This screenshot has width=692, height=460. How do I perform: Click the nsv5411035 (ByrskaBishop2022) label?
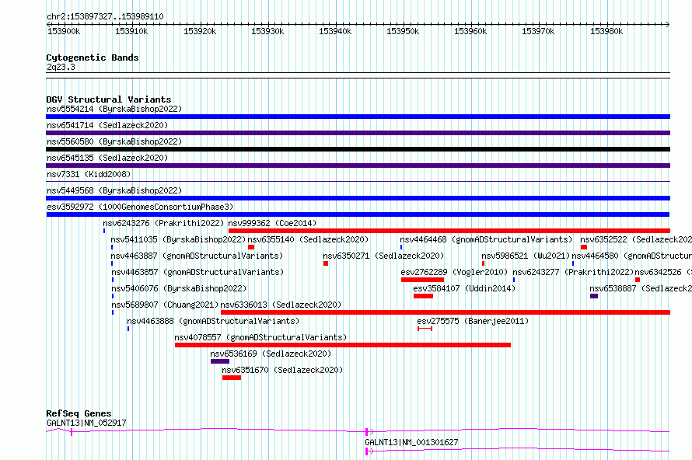pos(178,239)
